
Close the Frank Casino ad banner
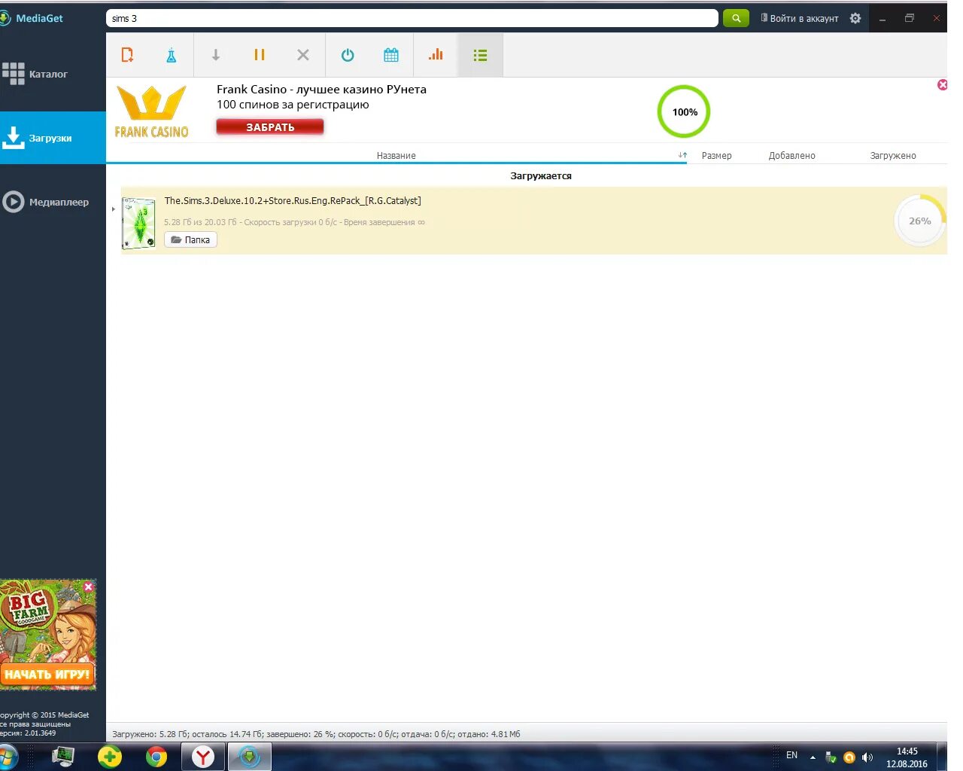pyautogui.click(x=942, y=85)
